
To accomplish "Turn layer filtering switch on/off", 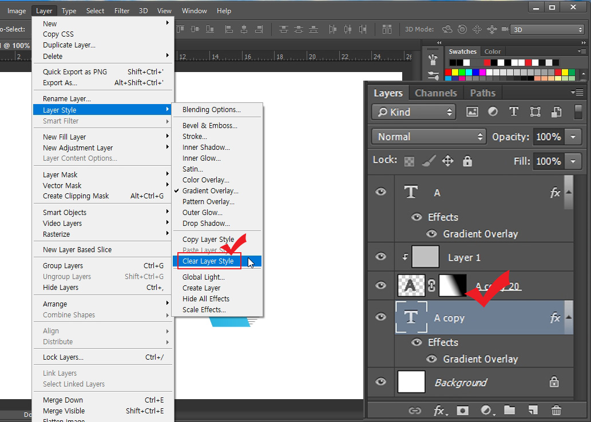I will point(578,112).
